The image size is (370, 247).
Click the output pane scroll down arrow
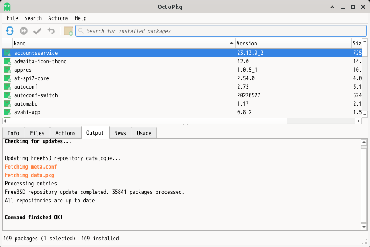364,227
